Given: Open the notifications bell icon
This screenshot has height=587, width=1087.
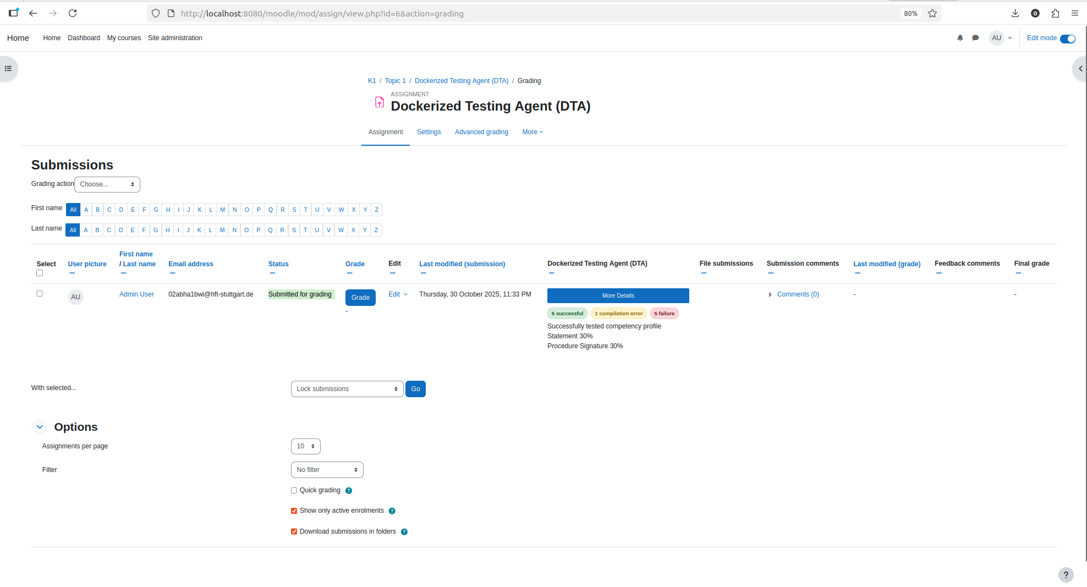Looking at the screenshot, I should point(960,38).
